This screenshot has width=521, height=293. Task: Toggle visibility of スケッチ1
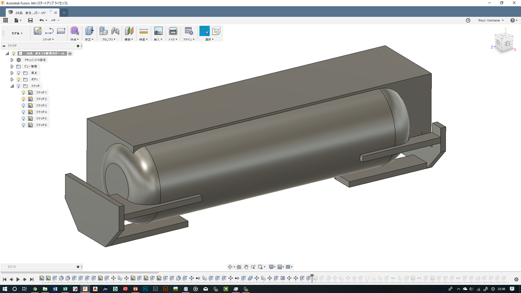click(x=24, y=92)
